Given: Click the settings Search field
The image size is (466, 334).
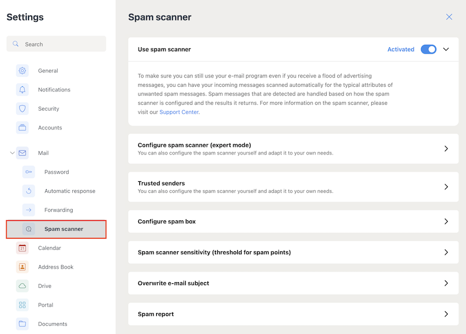Looking at the screenshot, I should (56, 44).
